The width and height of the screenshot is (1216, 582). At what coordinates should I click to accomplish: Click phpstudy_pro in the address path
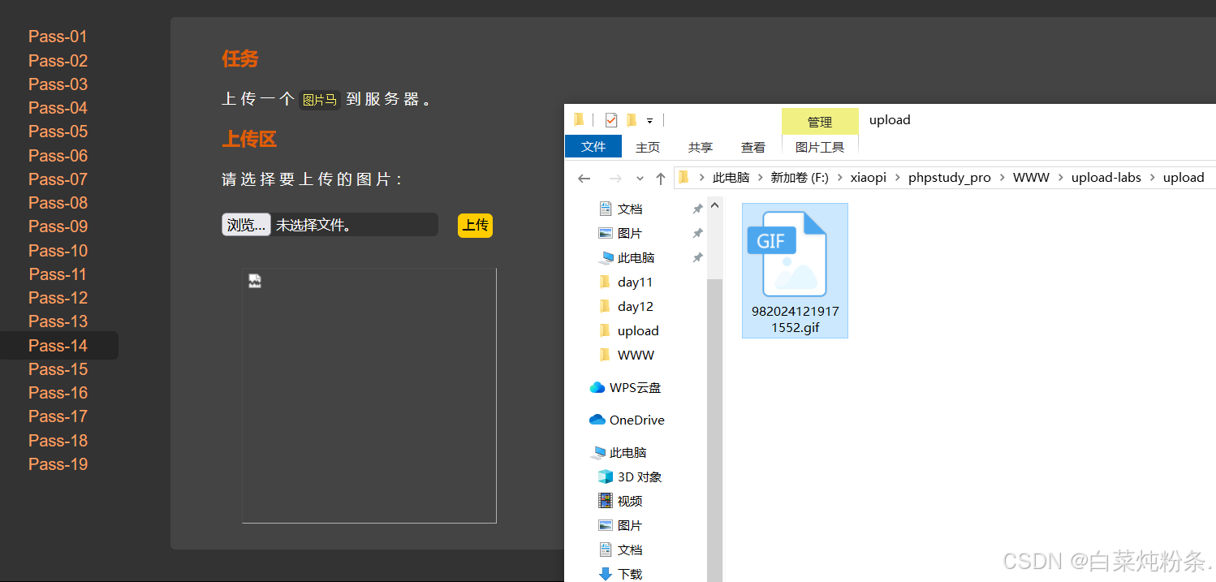(950, 178)
